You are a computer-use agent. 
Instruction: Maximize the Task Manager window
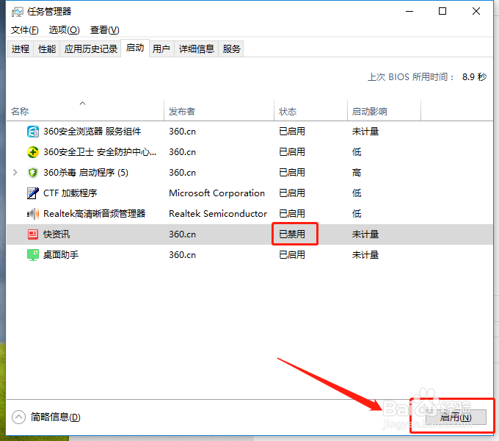tap(442, 12)
